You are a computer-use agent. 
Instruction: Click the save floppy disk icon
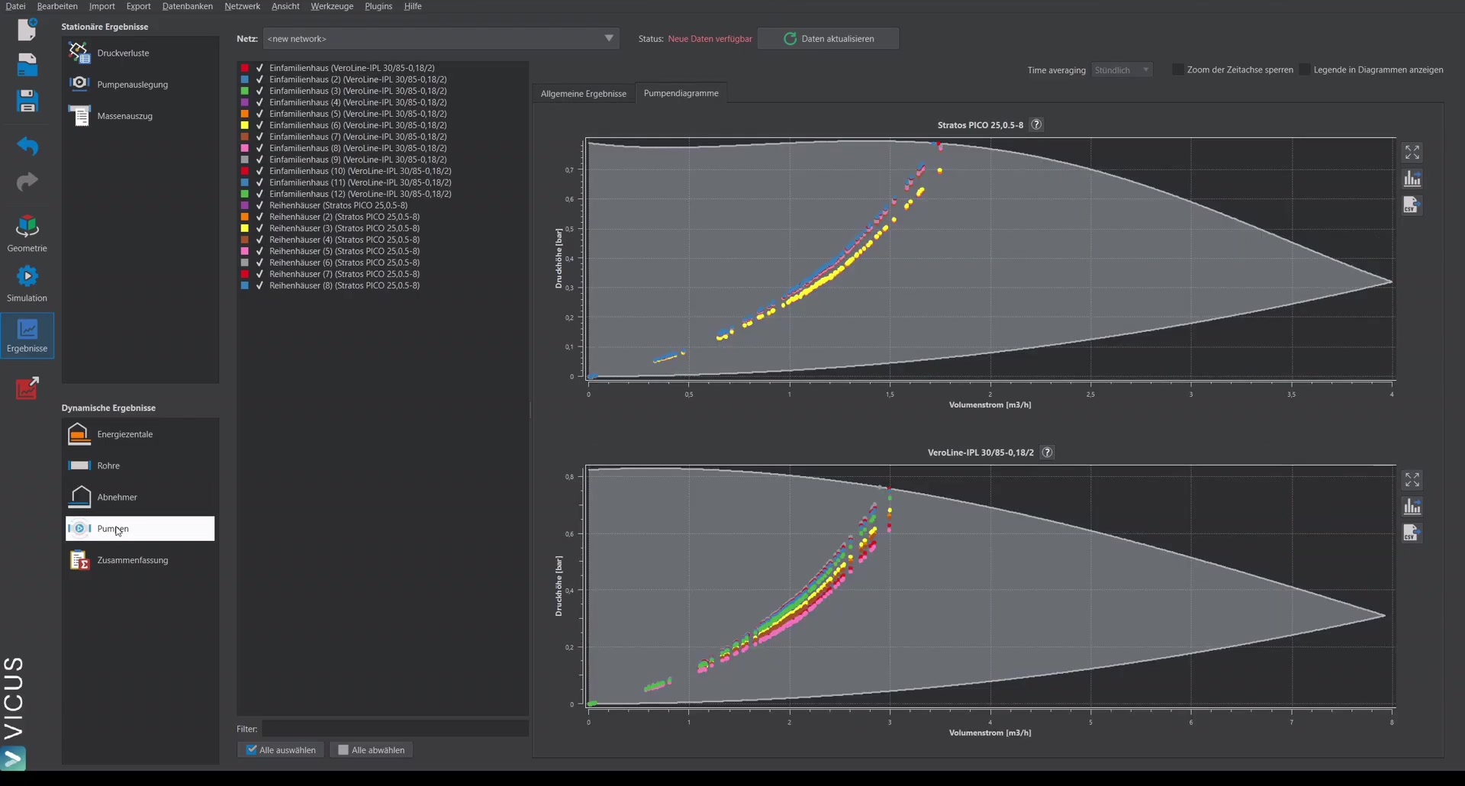[27, 101]
